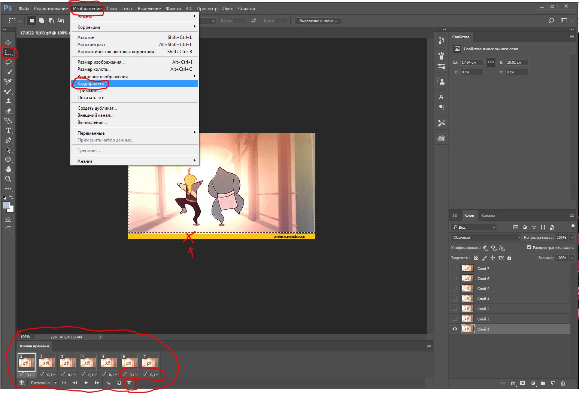Select the Brush tool
The image size is (579, 393).
(x=8, y=91)
